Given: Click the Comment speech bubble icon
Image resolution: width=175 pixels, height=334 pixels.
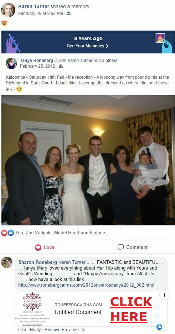Looking at the screenshot, I should (120, 247).
